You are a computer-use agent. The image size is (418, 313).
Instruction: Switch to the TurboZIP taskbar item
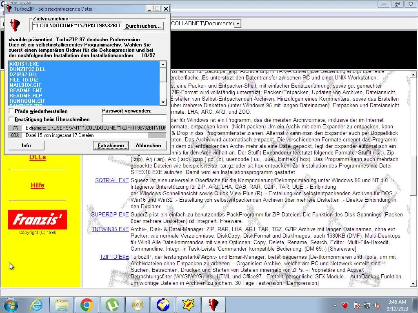(213, 305)
